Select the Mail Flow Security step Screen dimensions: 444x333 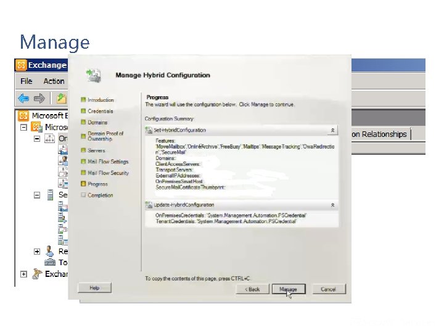[x=108, y=173]
